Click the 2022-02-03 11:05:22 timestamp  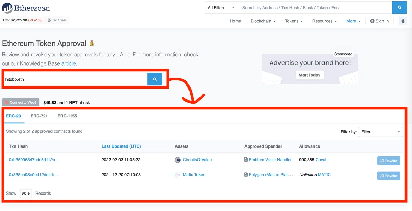pos(121,160)
